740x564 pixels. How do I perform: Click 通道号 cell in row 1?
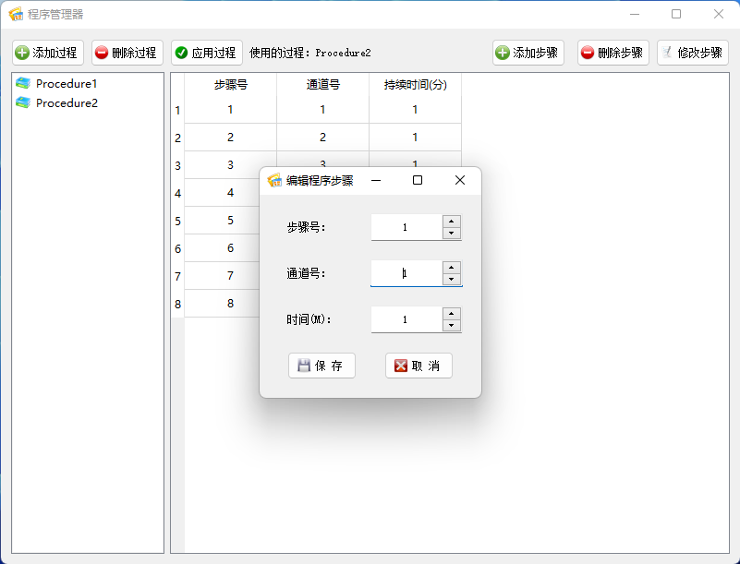[x=322, y=110]
